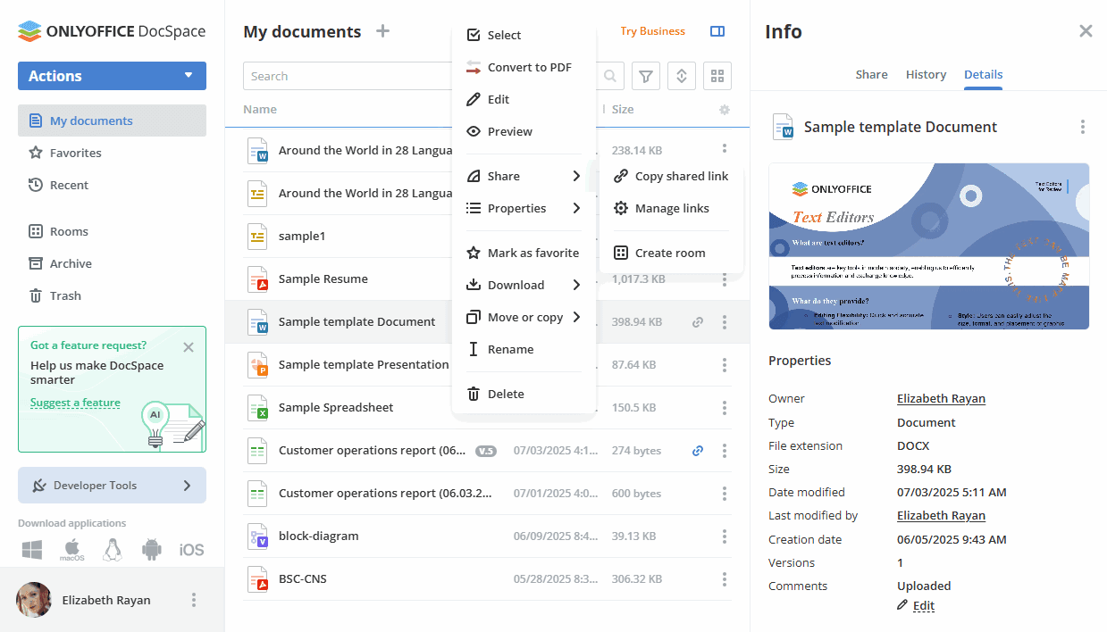The image size is (1107, 632).
Task: Open the table column settings gear
Action: coord(725,110)
